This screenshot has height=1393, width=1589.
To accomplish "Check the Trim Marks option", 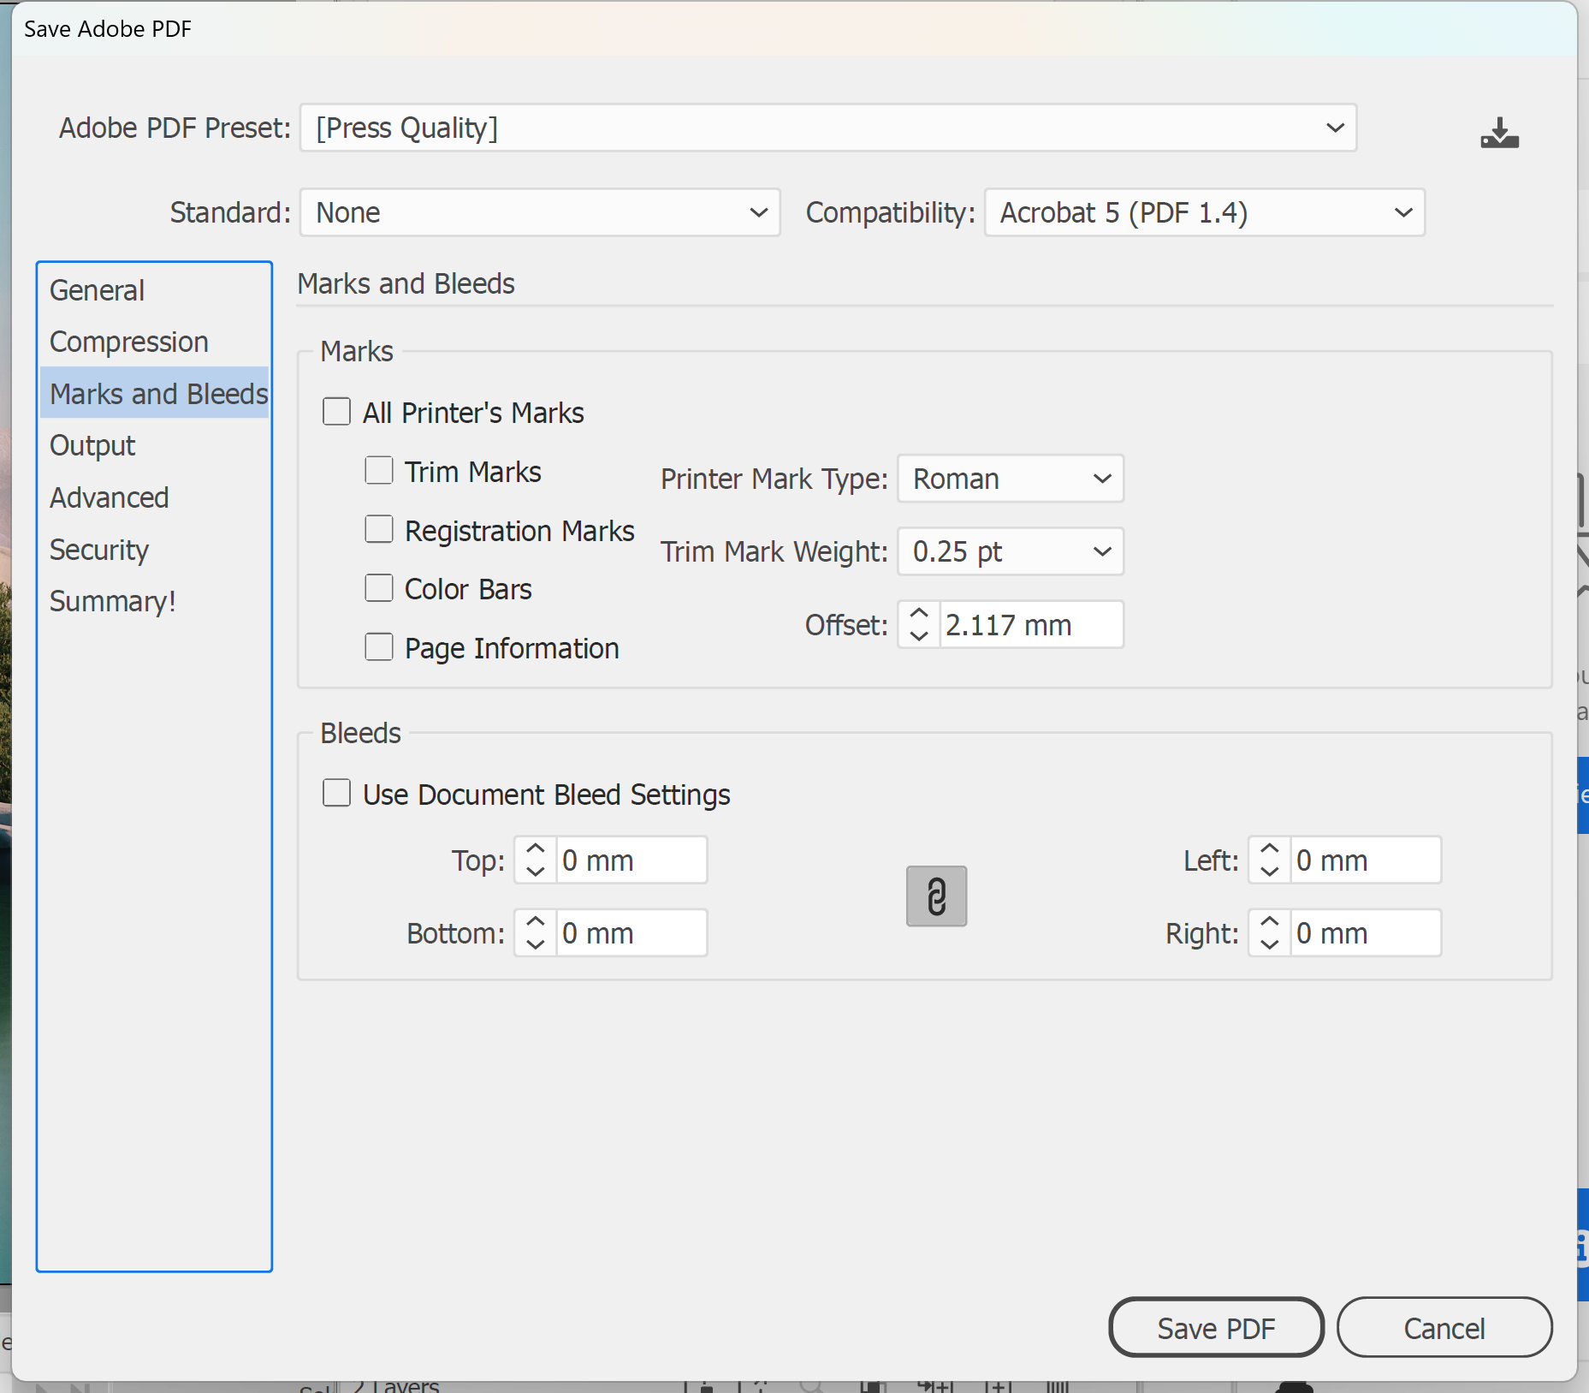I will coord(378,471).
